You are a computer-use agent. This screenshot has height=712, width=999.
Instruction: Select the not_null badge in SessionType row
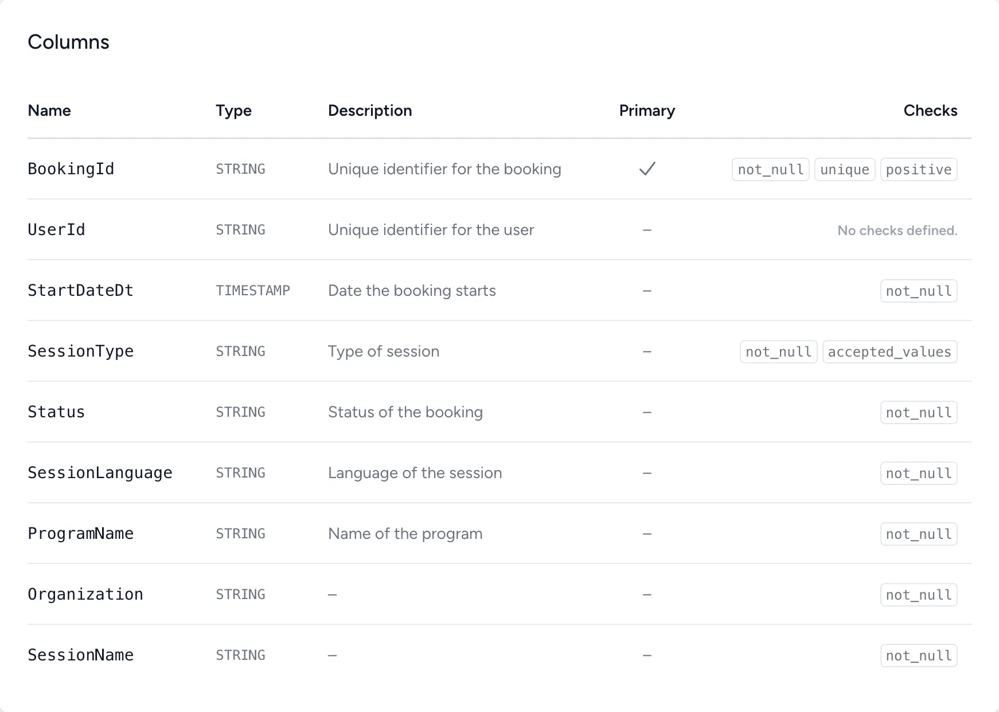[778, 352]
